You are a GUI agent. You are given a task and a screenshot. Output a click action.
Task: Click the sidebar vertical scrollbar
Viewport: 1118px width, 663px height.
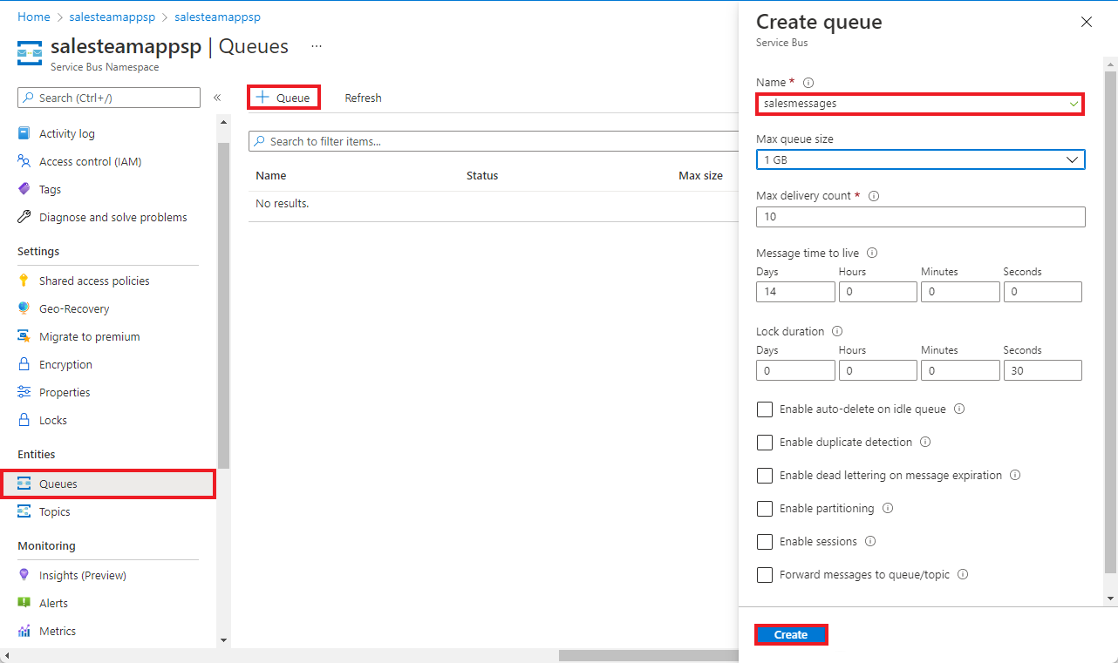[x=223, y=305]
